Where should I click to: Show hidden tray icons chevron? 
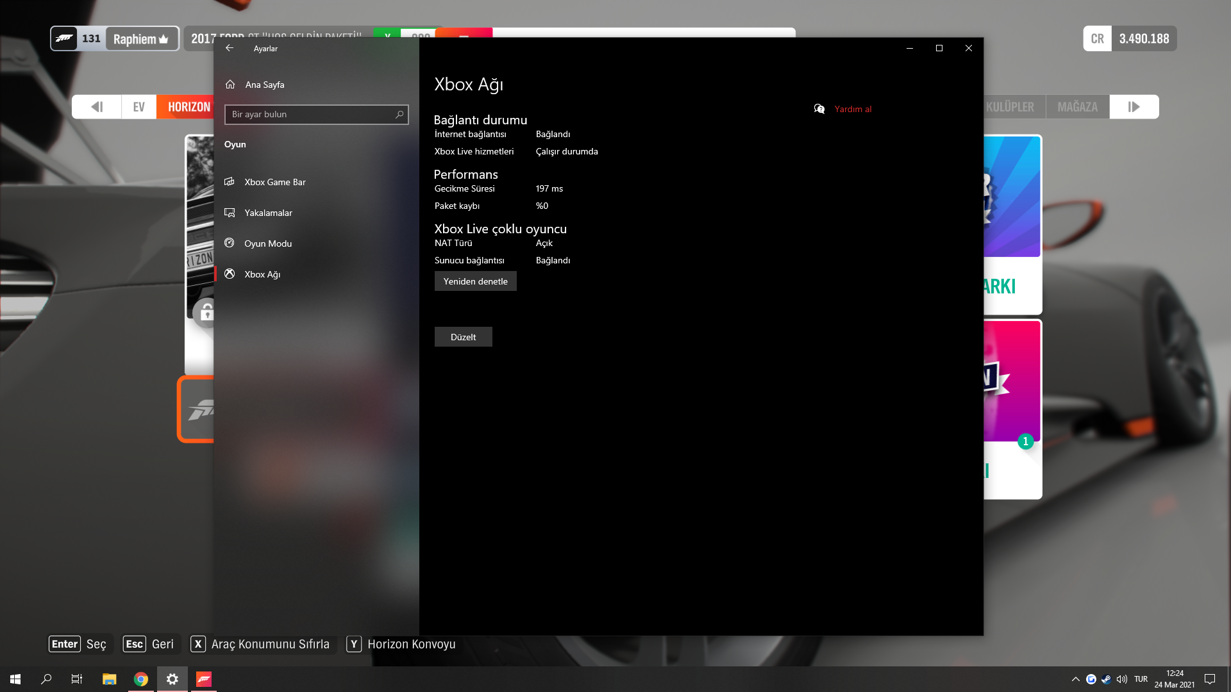1076,679
